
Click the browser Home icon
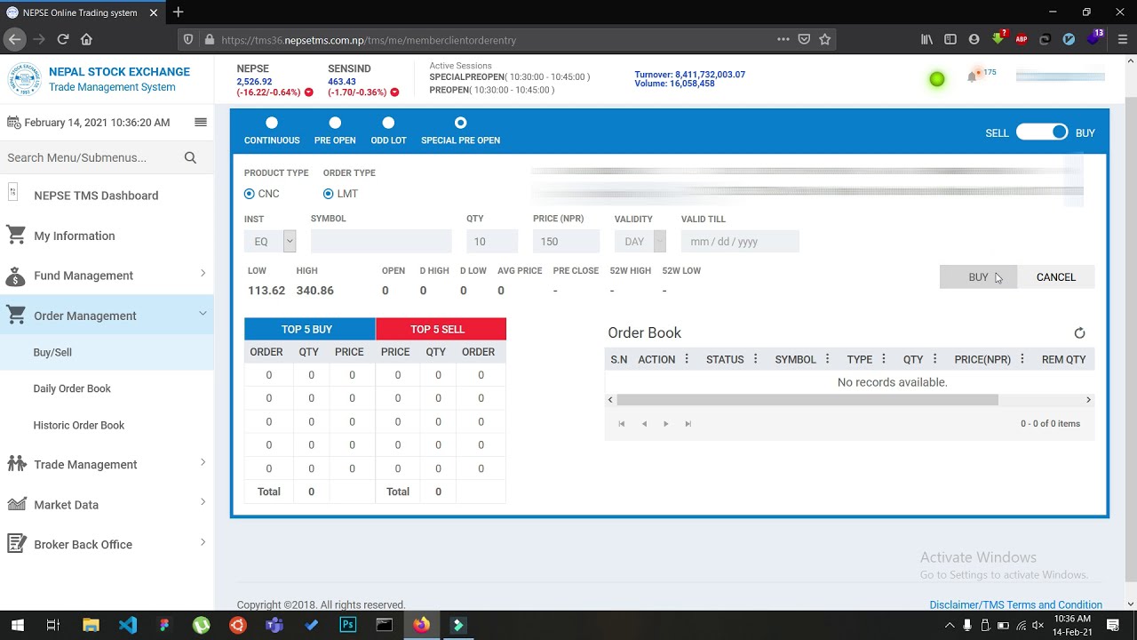click(86, 39)
